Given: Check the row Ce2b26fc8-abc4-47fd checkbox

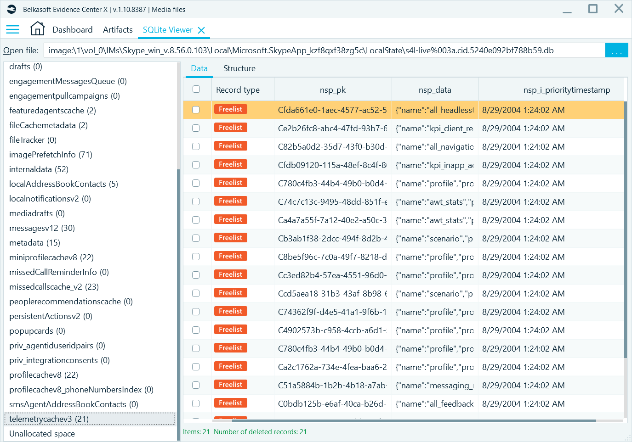Looking at the screenshot, I should coord(196,128).
